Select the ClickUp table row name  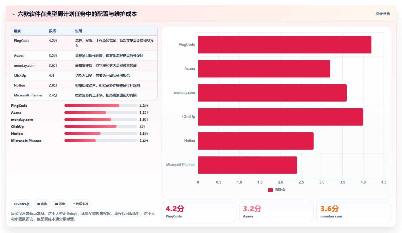coord(20,75)
